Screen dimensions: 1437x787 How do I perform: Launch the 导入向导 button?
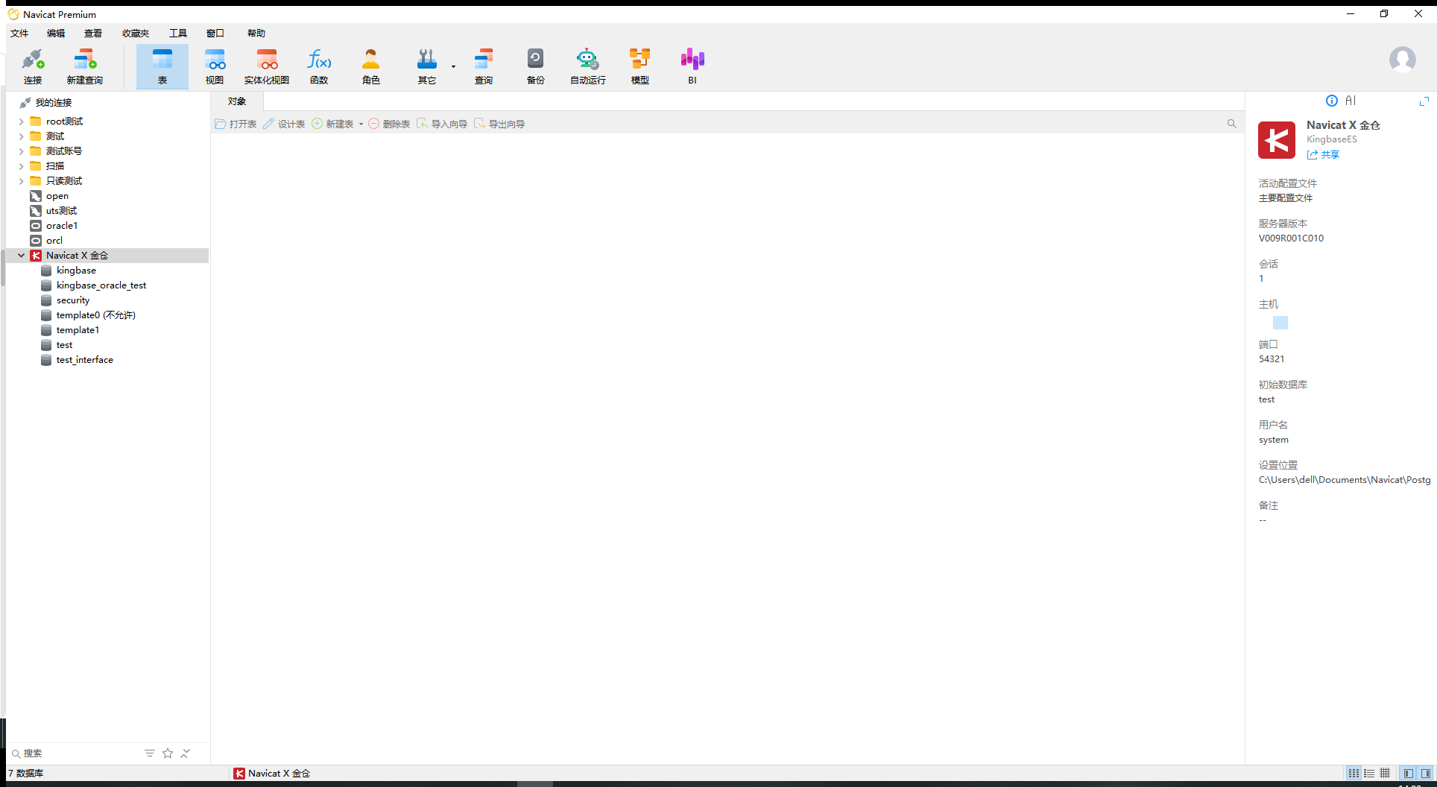click(442, 124)
